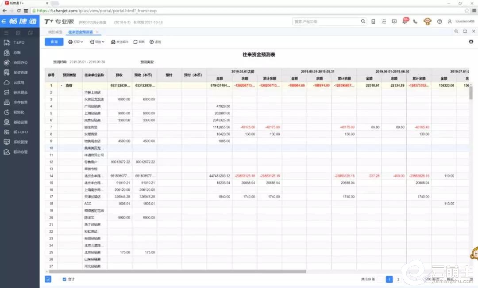Close the 往来资金预测表 tab
This screenshot has height=288, width=478.
[x=97, y=32]
